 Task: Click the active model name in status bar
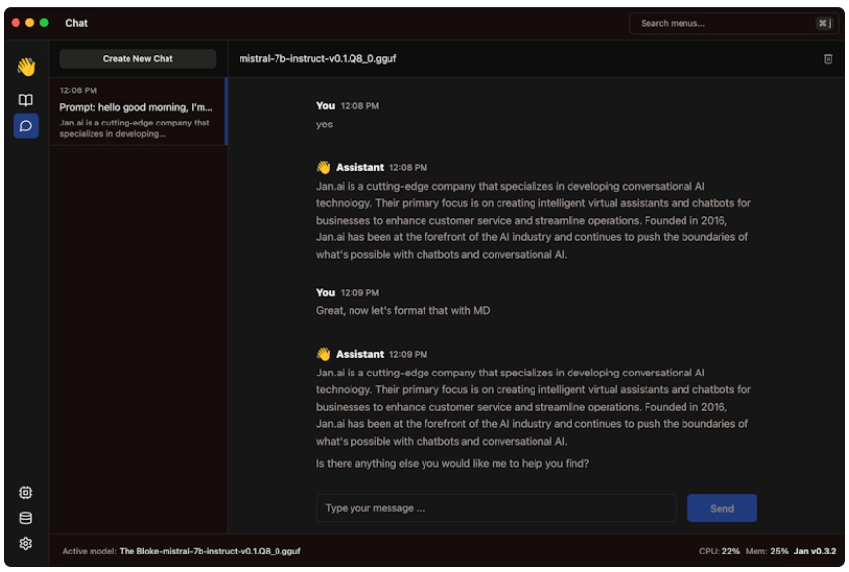point(209,551)
